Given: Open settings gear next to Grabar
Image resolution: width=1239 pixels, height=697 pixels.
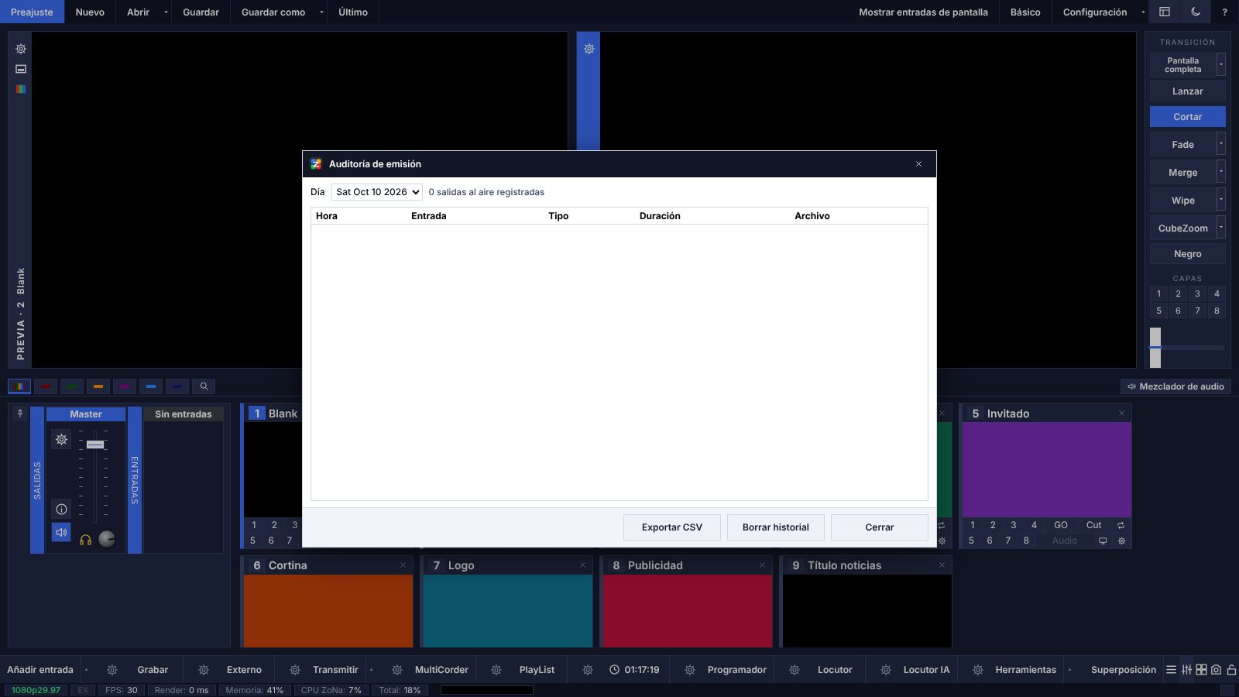Looking at the screenshot, I should pos(112,670).
